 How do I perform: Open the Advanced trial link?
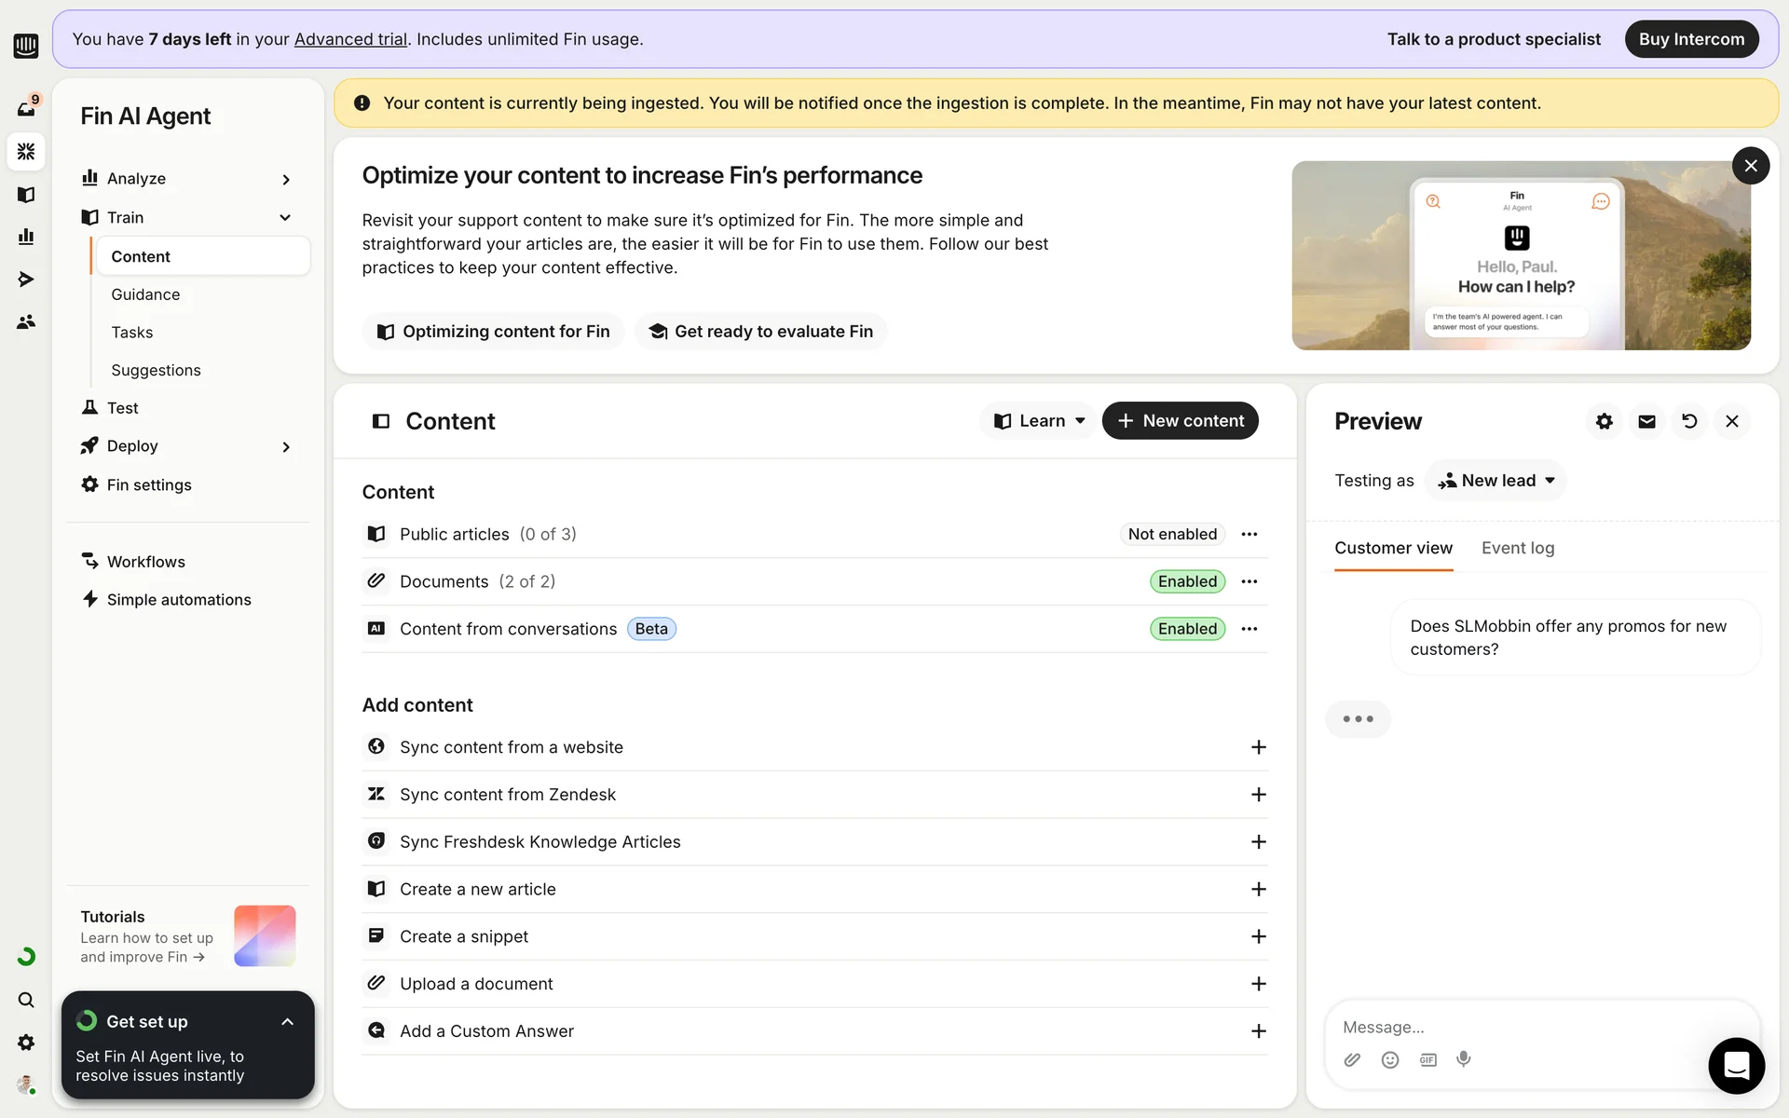350,39
